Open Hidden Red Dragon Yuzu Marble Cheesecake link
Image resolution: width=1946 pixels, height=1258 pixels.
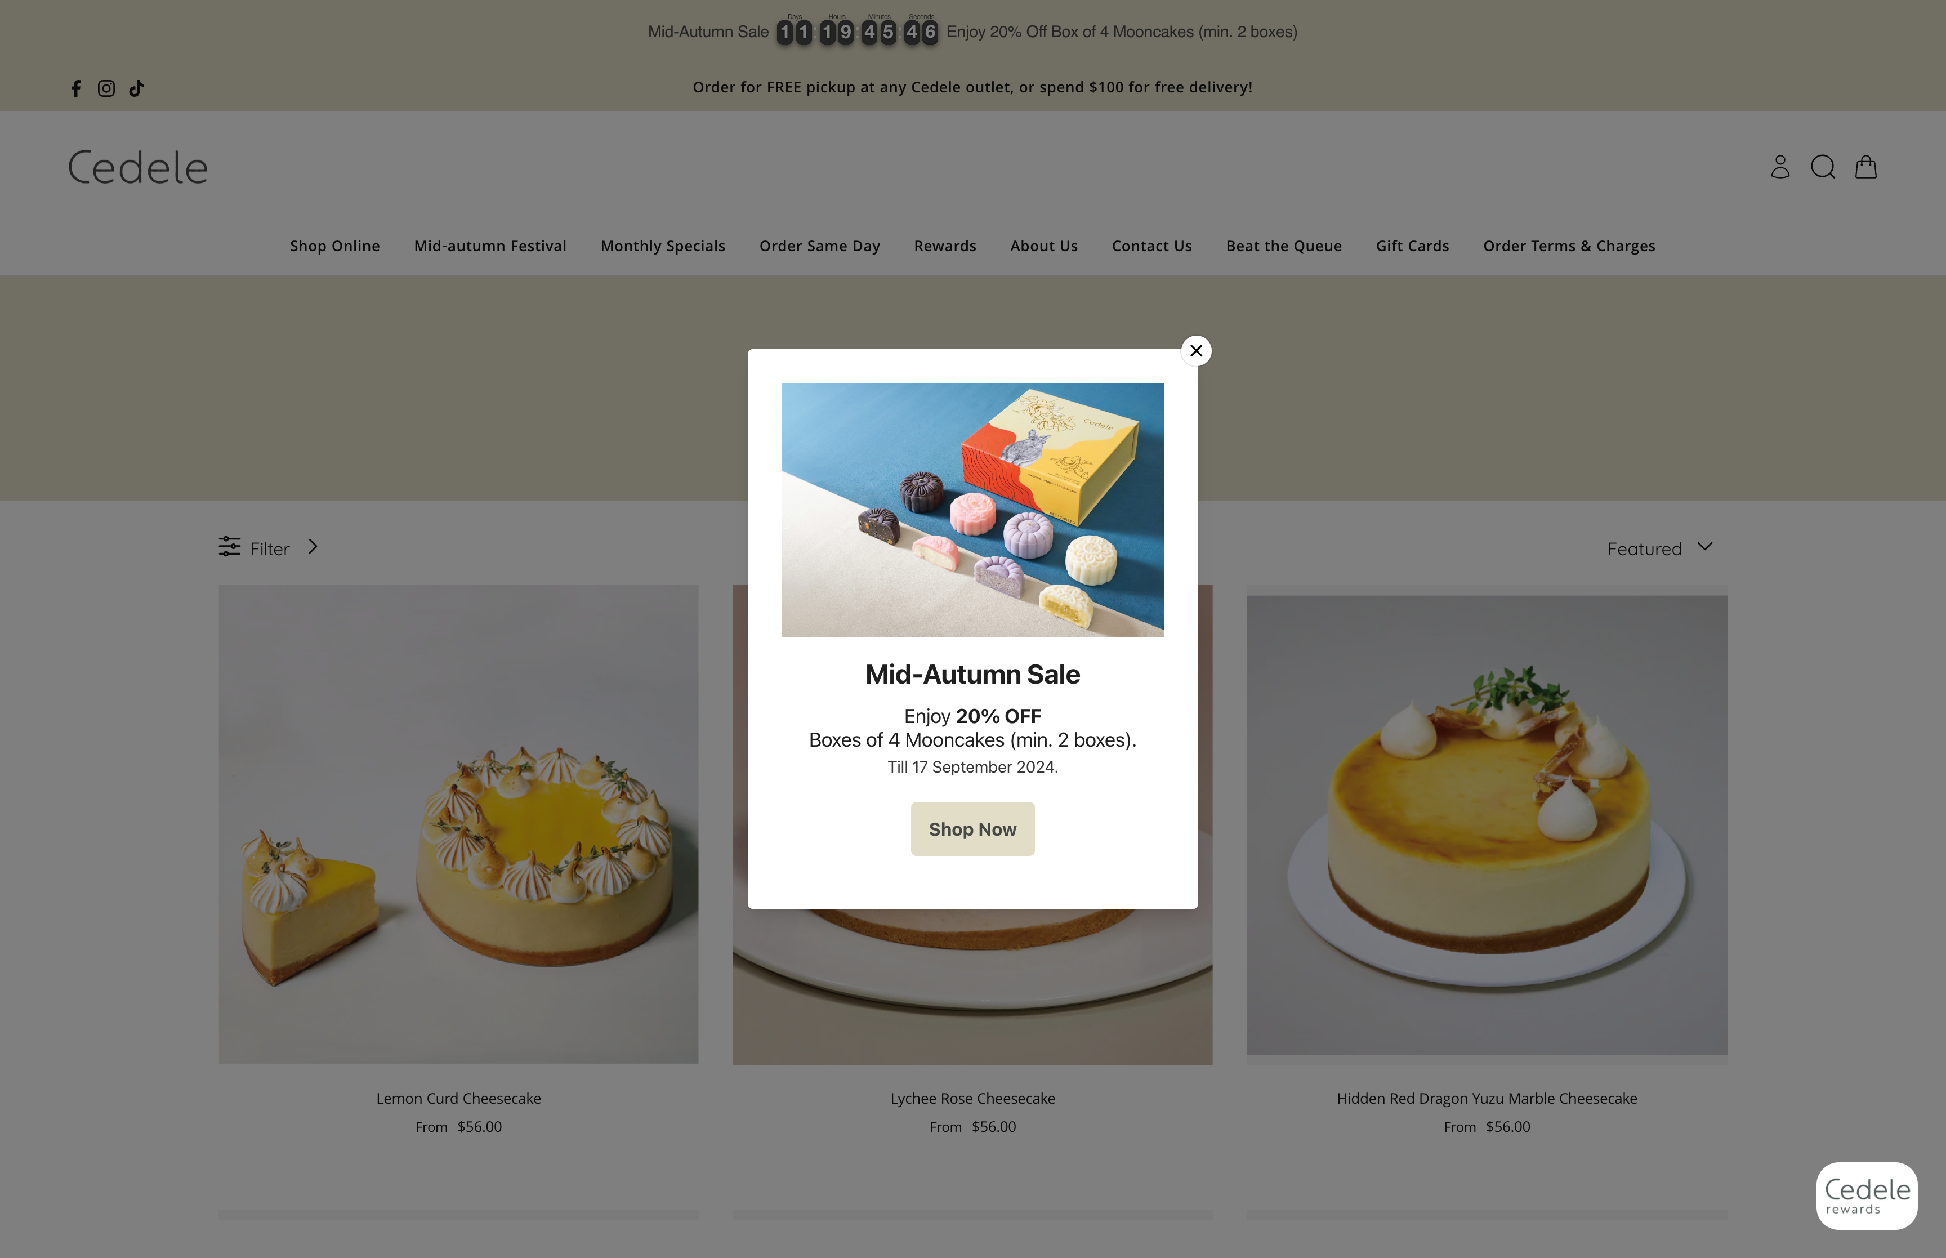coord(1486,1099)
